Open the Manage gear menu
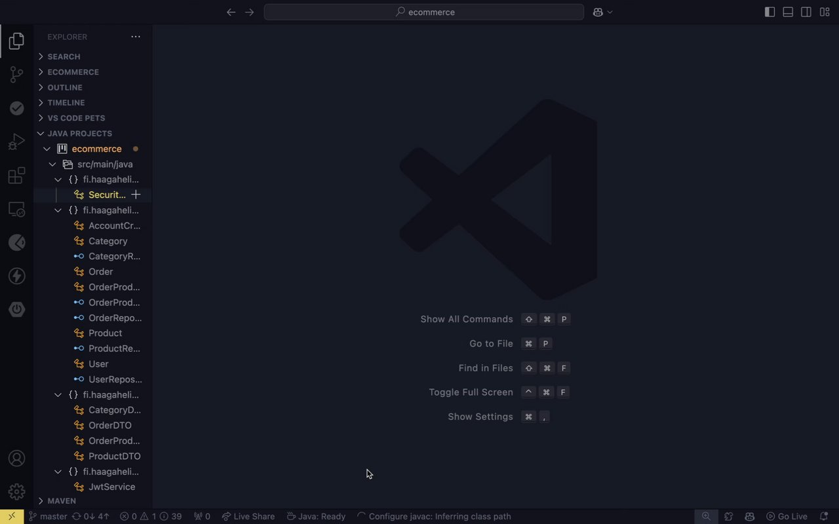 16,491
